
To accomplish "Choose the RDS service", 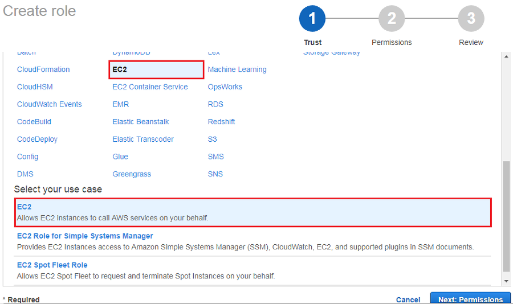I will tap(215, 104).
